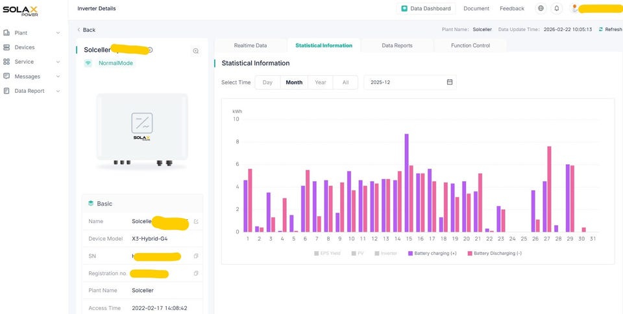The height and width of the screenshot is (314, 623).
Task: Click the magnifier icon beside device name
Action: (x=196, y=51)
